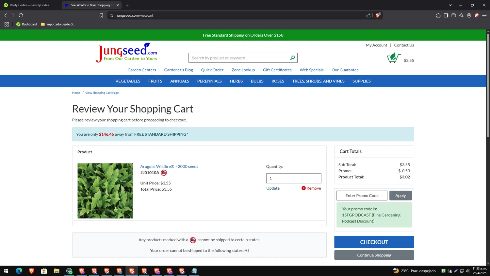Image resolution: width=490 pixels, height=276 pixels.
Task: Open the BULBS menu
Action: 257,81
